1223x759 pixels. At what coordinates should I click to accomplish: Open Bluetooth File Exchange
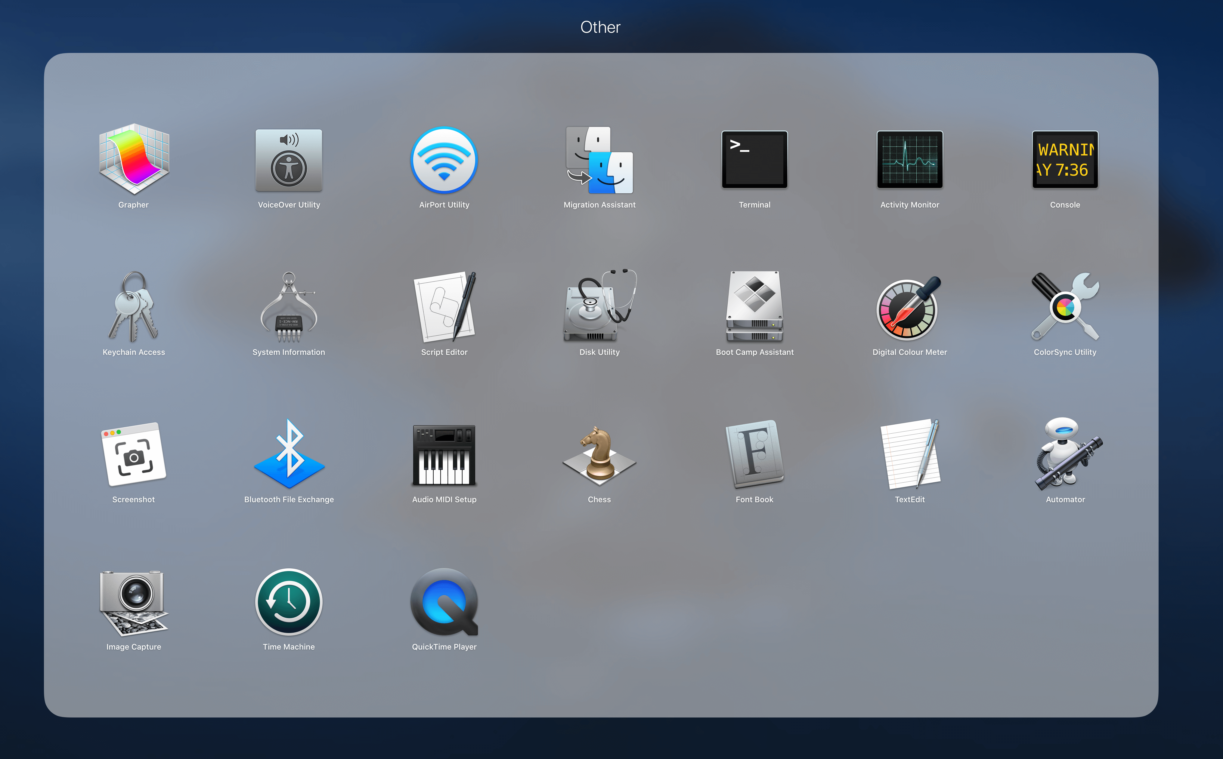(x=289, y=454)
